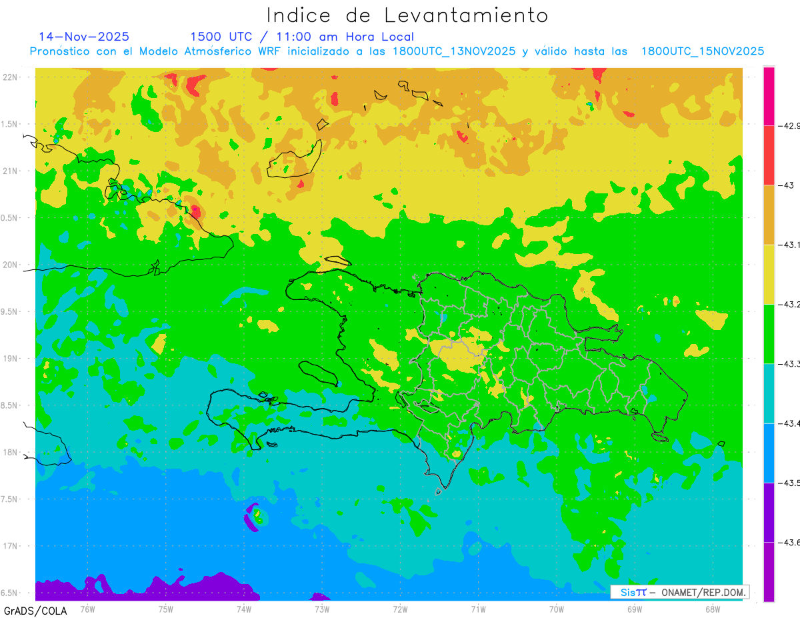
Task: Click the "GrADS/COLA" credit label
Action: [x=35, y=610]
